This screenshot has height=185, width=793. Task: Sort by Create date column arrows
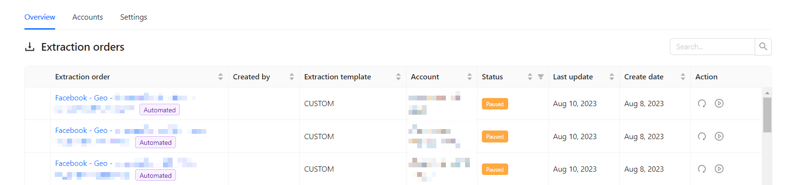coord(683,77)
